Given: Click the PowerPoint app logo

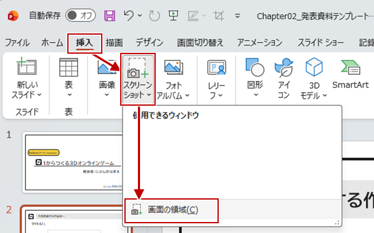Looking at the screenshot, I should tap(13, 16).
